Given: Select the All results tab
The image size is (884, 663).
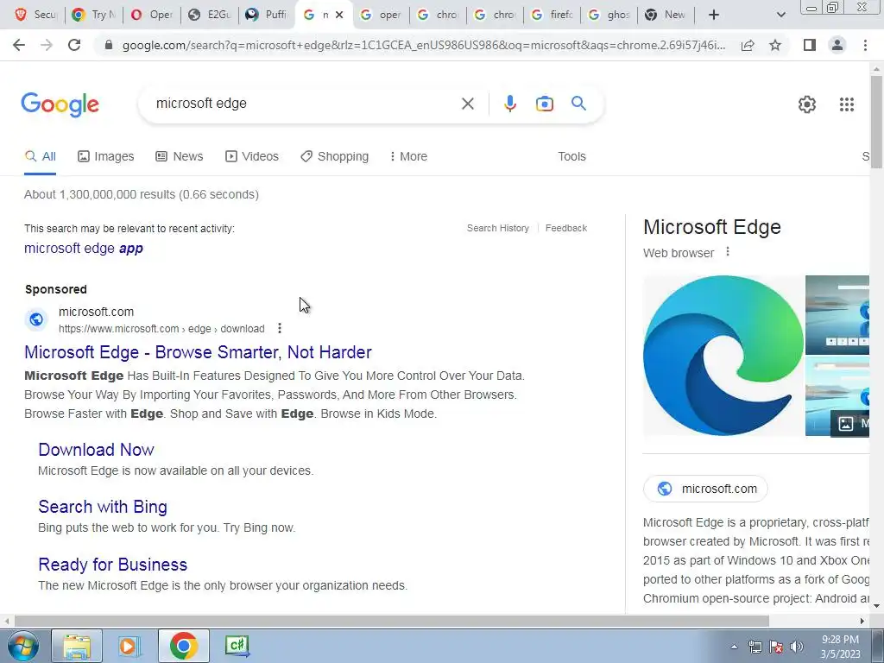Looking at the screenshot, I should (40, 156).
